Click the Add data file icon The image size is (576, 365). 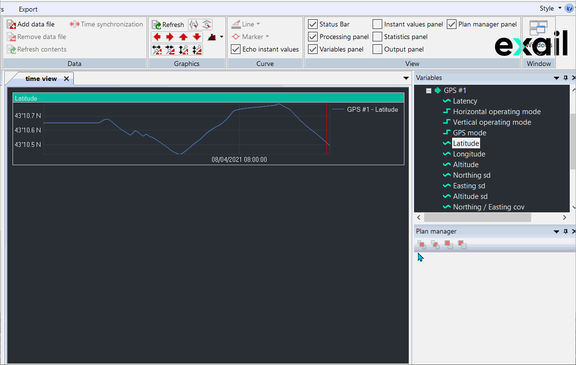[x=12, y=25]
